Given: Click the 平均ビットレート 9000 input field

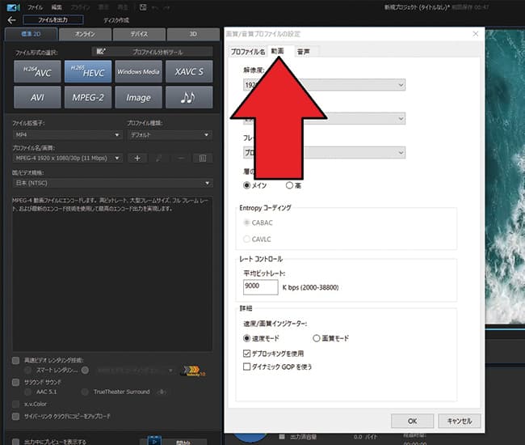Looking at the screenshot, I should click(x=261, y=287).
